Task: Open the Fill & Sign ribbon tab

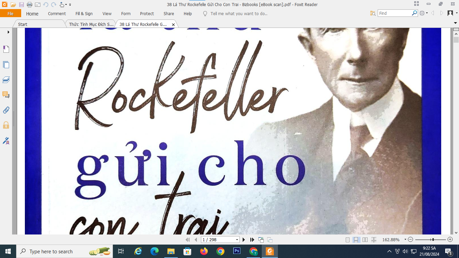Action: [x=84, y=14]
